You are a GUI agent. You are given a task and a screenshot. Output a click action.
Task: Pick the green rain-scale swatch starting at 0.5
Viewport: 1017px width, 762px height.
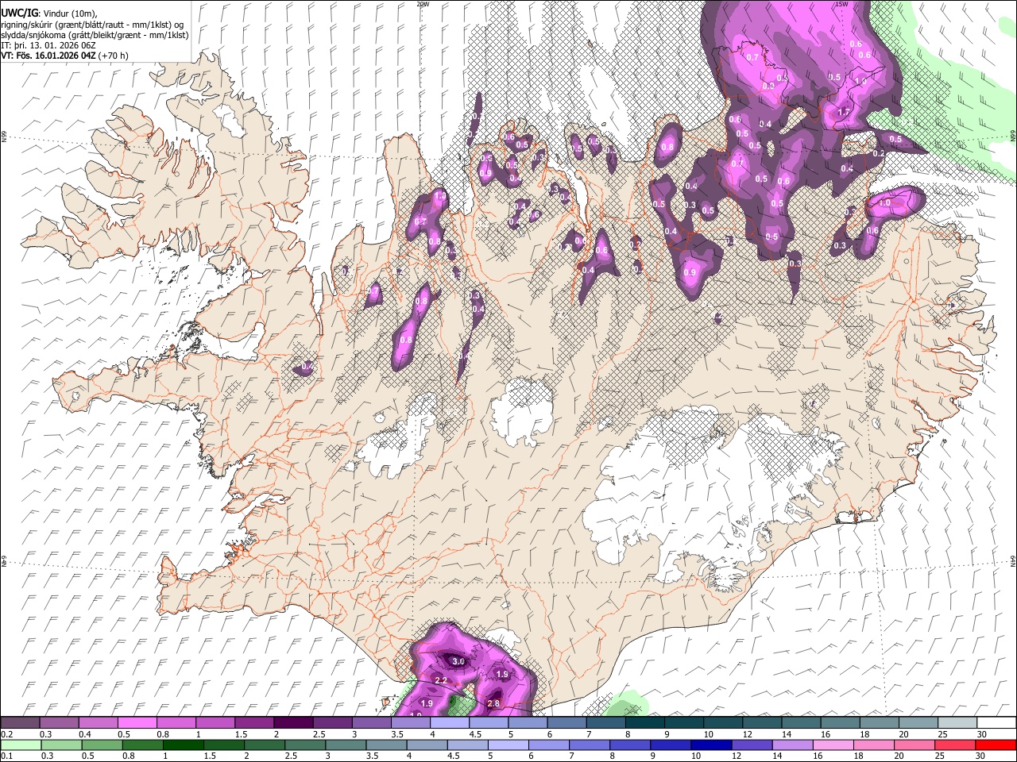point(102,745)
